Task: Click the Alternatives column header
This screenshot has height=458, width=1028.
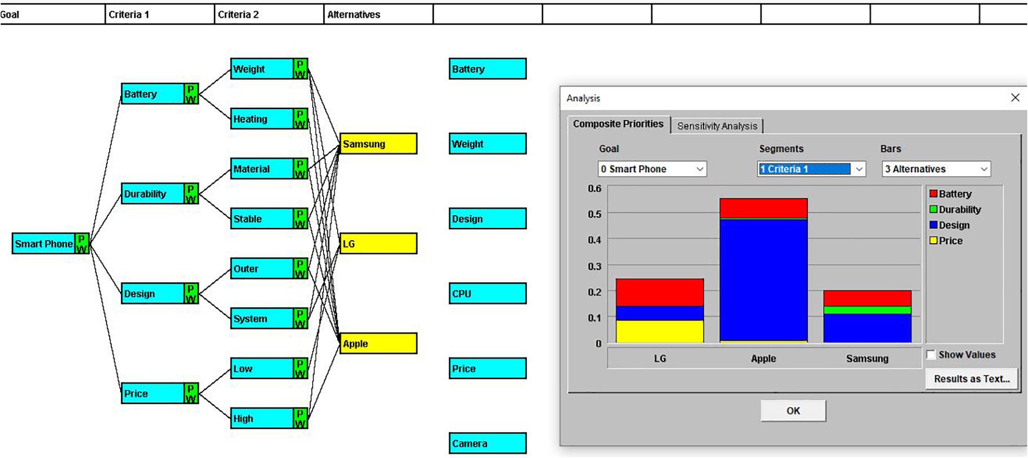Action: tap(379, 15)
